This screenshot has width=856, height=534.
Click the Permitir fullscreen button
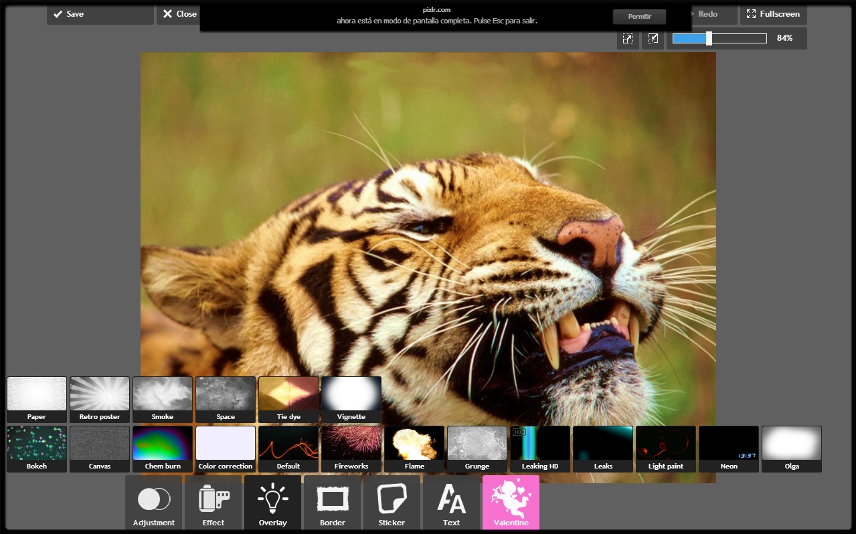tap(639, 17)
